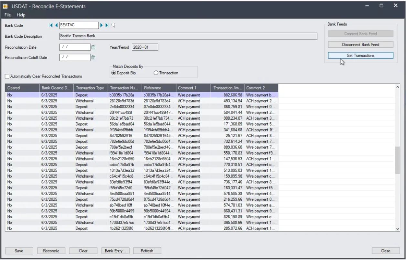Click the Reference column header

159,88
